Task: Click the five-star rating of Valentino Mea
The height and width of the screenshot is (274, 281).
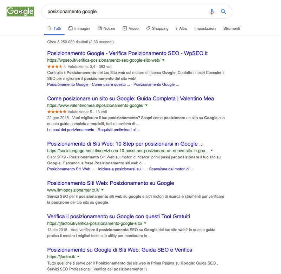Action: [x=57, y=112]
